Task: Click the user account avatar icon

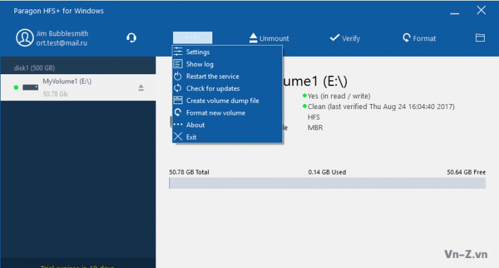Action: click(25, 38)
